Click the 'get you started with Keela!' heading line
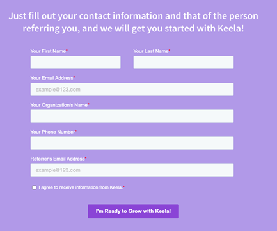The height and width of the screenshot is (231, 277). 133,28
